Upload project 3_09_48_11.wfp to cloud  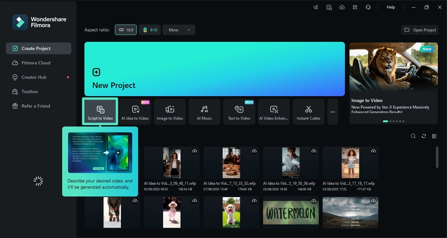pos(195,151)
